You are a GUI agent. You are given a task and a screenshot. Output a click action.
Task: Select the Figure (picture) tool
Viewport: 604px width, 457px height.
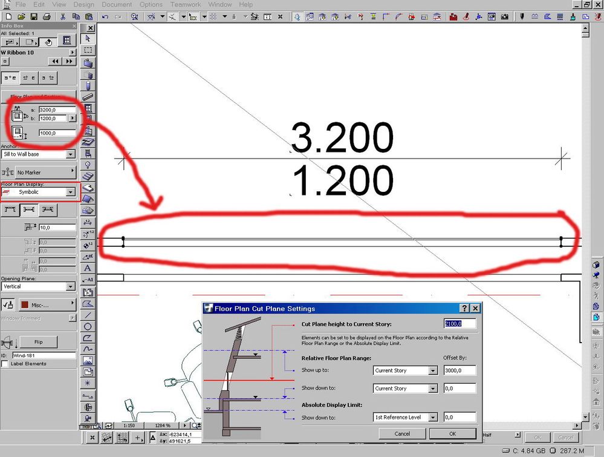coord(88,361)
